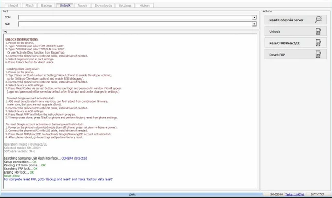Viewport: 332px width, 198px height.
Task: Click inside the ADB combo box field
Action: [x=135, y=24]
